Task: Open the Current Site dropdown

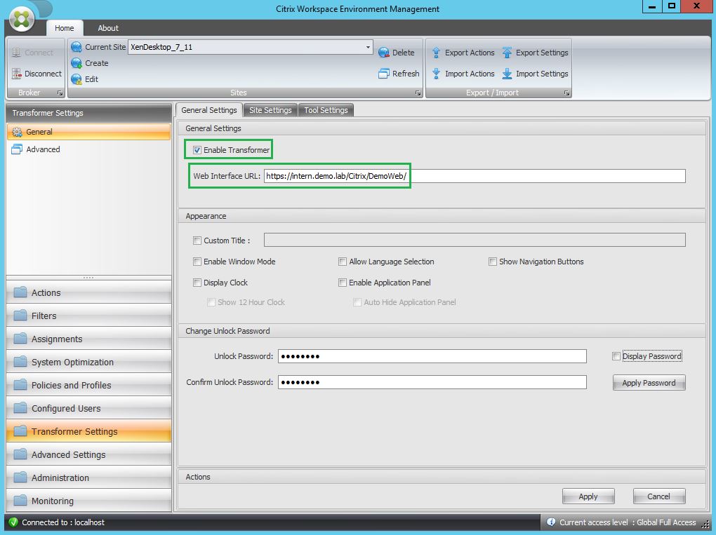Action: 369,47
